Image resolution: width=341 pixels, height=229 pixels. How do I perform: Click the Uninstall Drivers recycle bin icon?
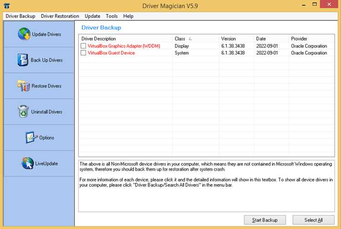click(x=23, y=112)
